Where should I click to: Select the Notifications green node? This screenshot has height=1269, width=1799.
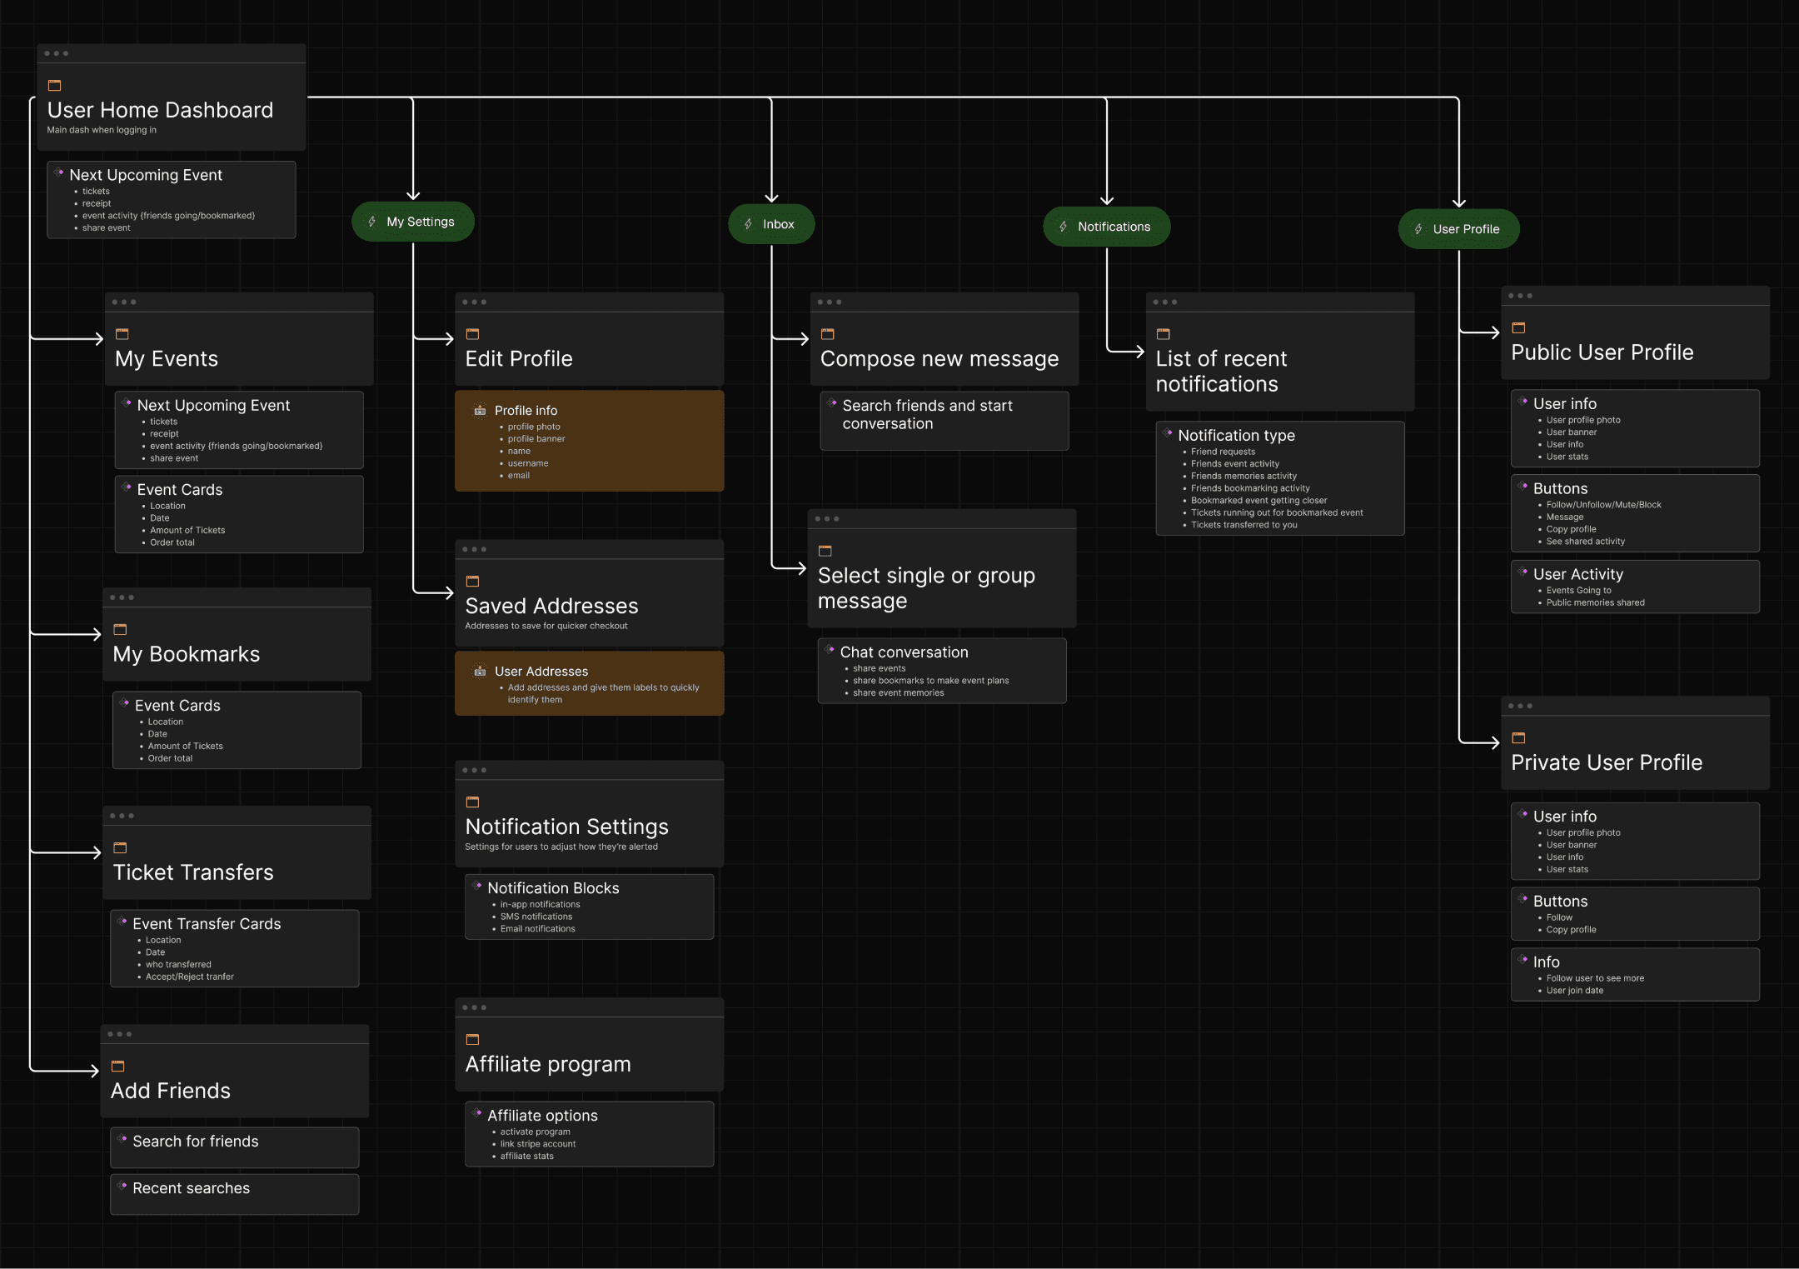1106,226
